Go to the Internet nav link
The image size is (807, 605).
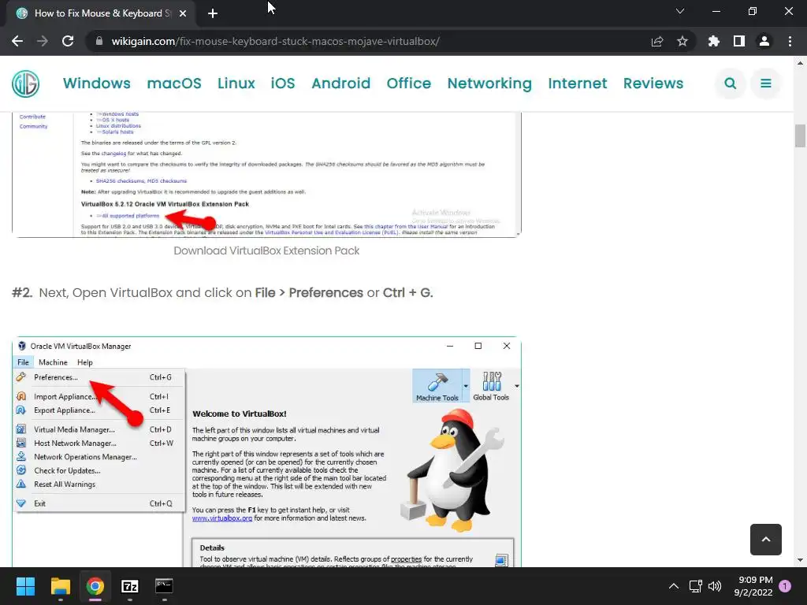(578, 84)
